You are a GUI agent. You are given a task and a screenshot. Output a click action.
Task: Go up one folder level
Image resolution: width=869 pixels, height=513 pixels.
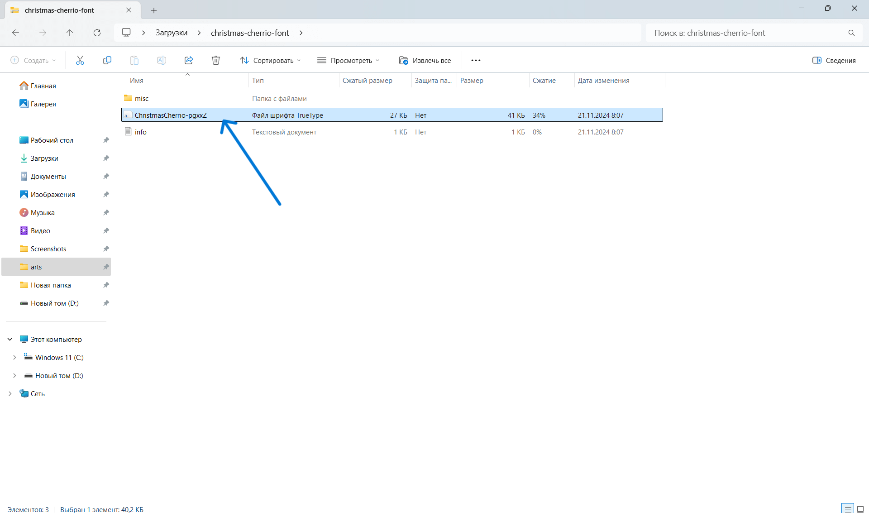pos(70,33)
